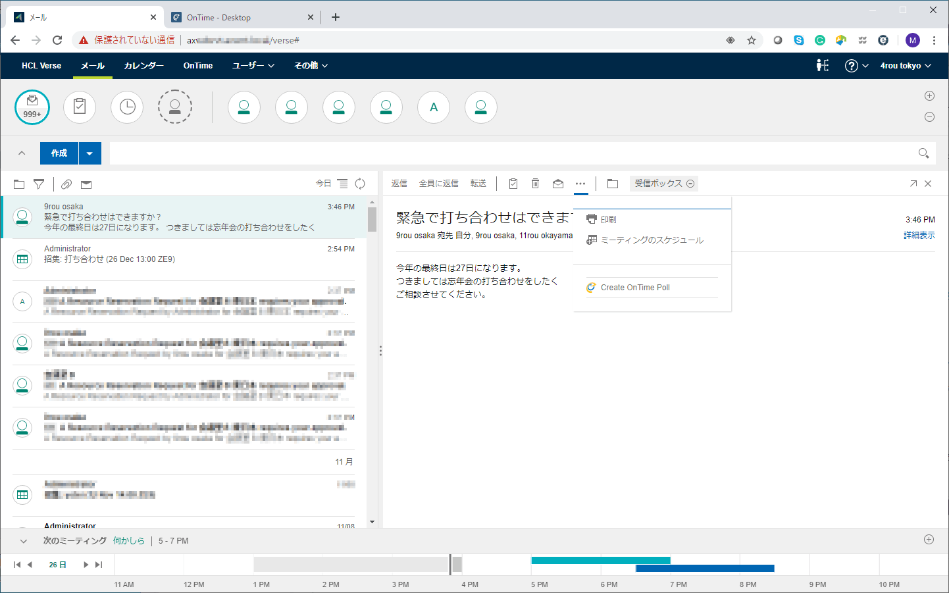Image resolution: width=949 pixels, height=593 pixels.
Task: Flag the open message for follow-up
Action: tap(513, 184)
